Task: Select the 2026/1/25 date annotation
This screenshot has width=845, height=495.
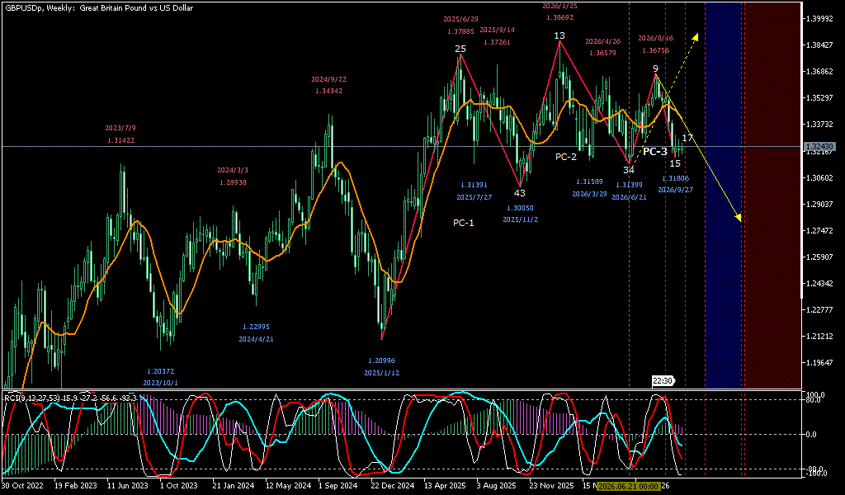Action: coord(559,6)
